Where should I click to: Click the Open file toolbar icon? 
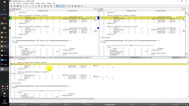tap(12, 6)
